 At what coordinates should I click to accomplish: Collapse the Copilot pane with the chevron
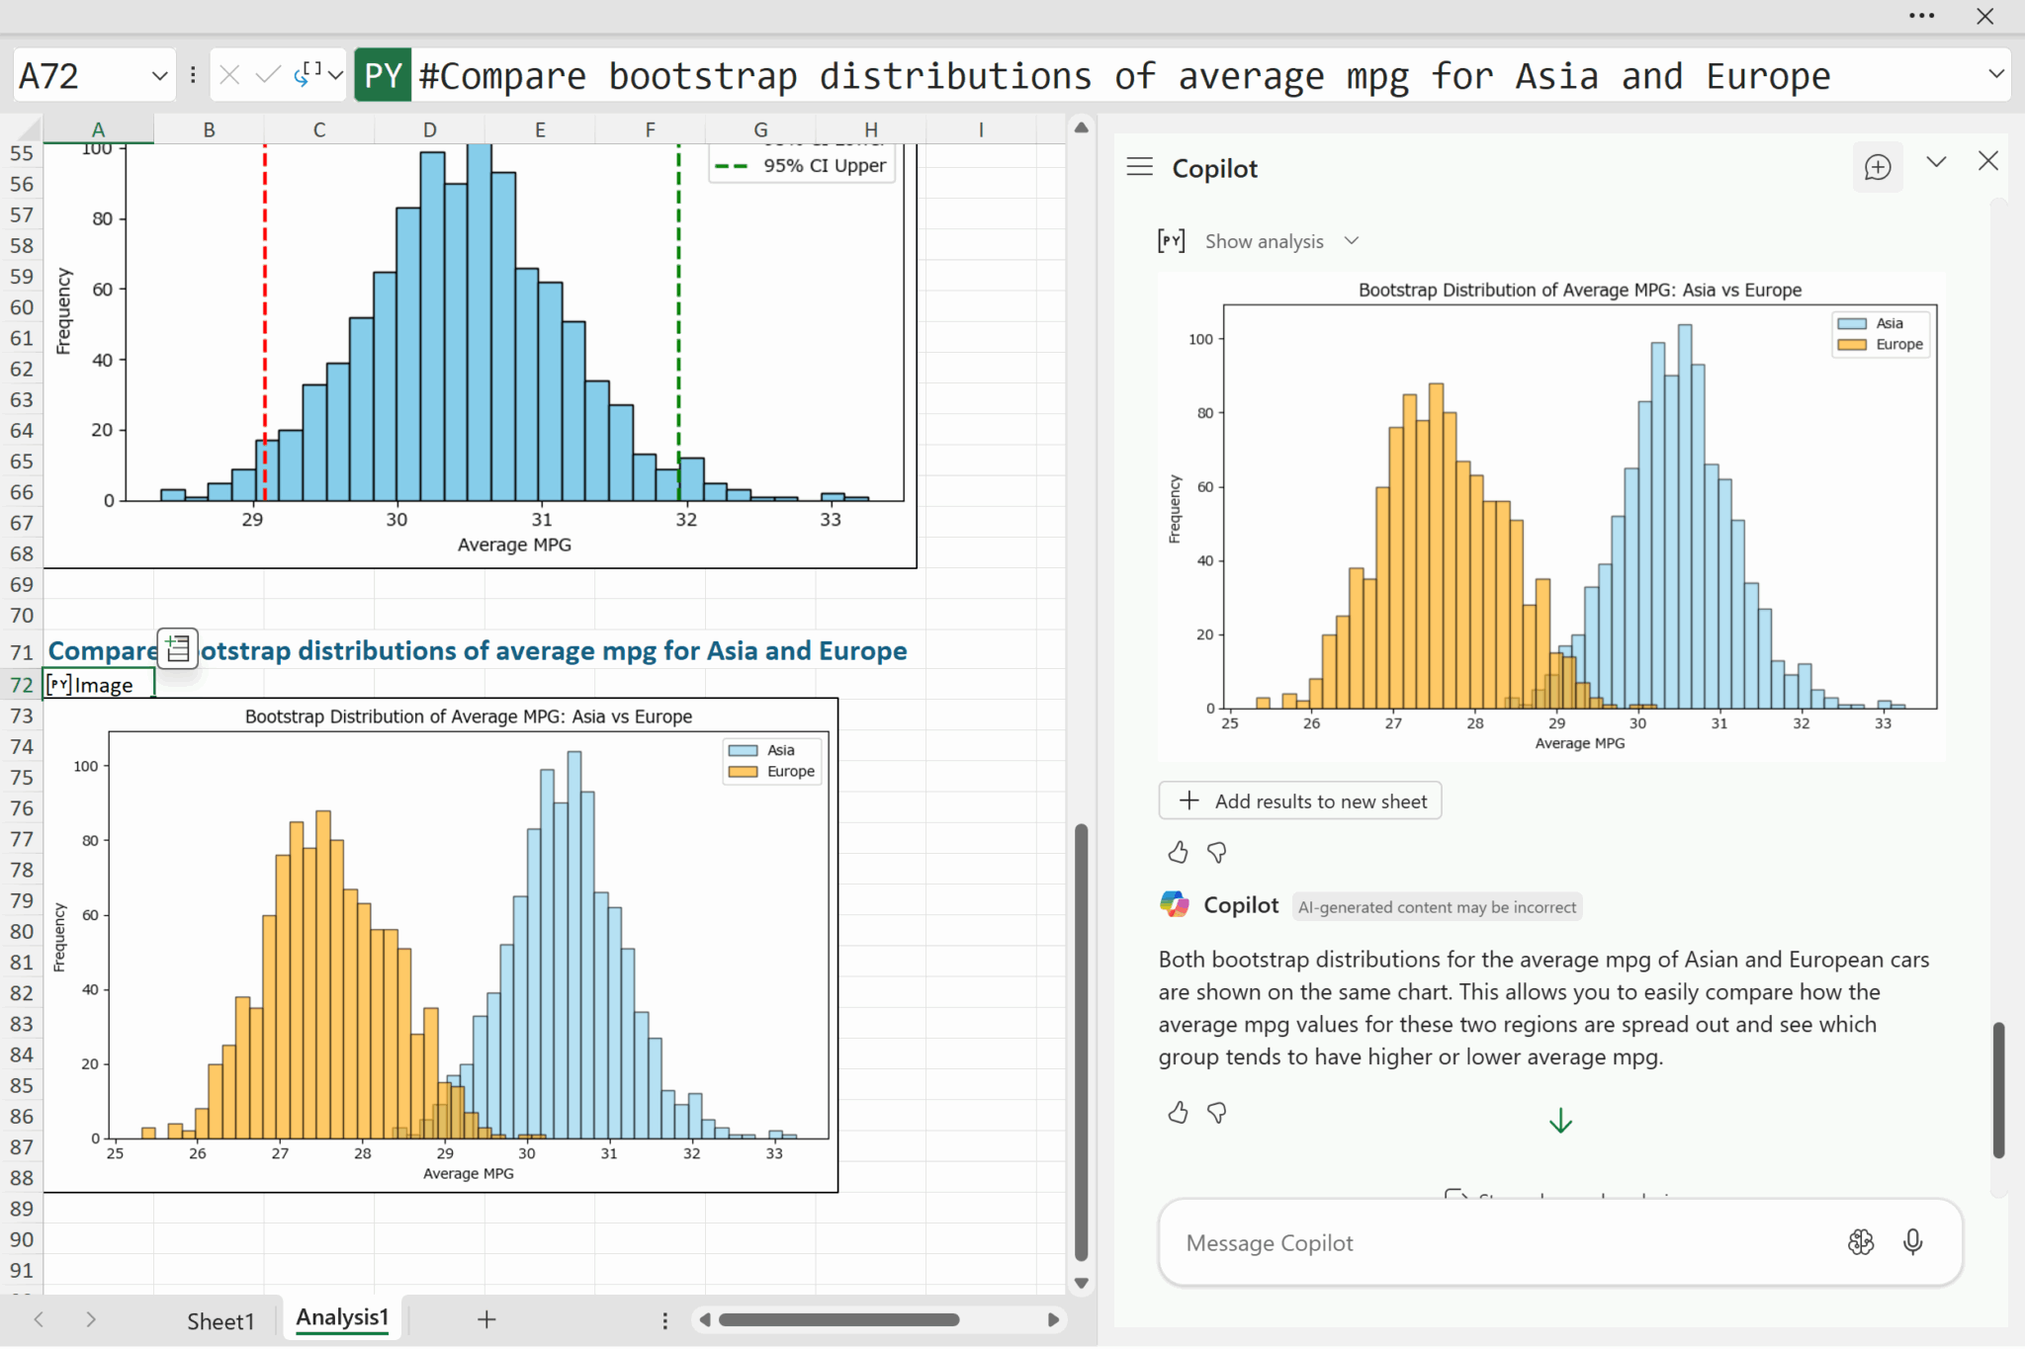(1936, 162)
